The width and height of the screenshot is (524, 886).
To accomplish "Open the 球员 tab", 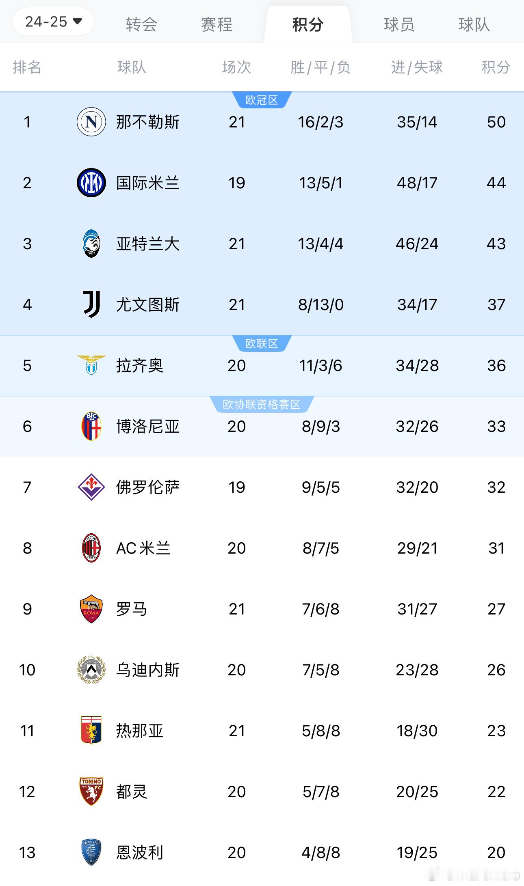I will [399, 24].
